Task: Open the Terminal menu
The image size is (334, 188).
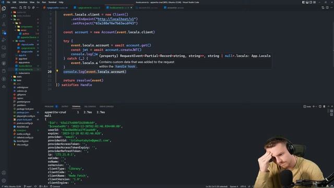Action: 52,2
